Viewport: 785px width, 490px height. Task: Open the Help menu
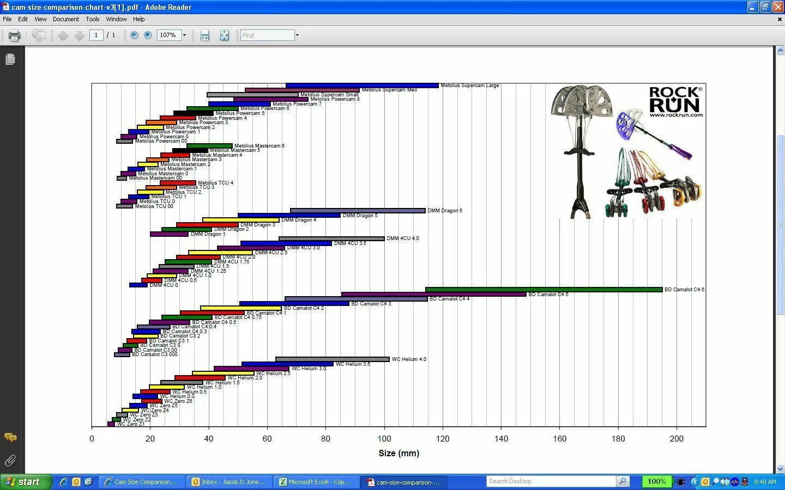coord(139,19)
